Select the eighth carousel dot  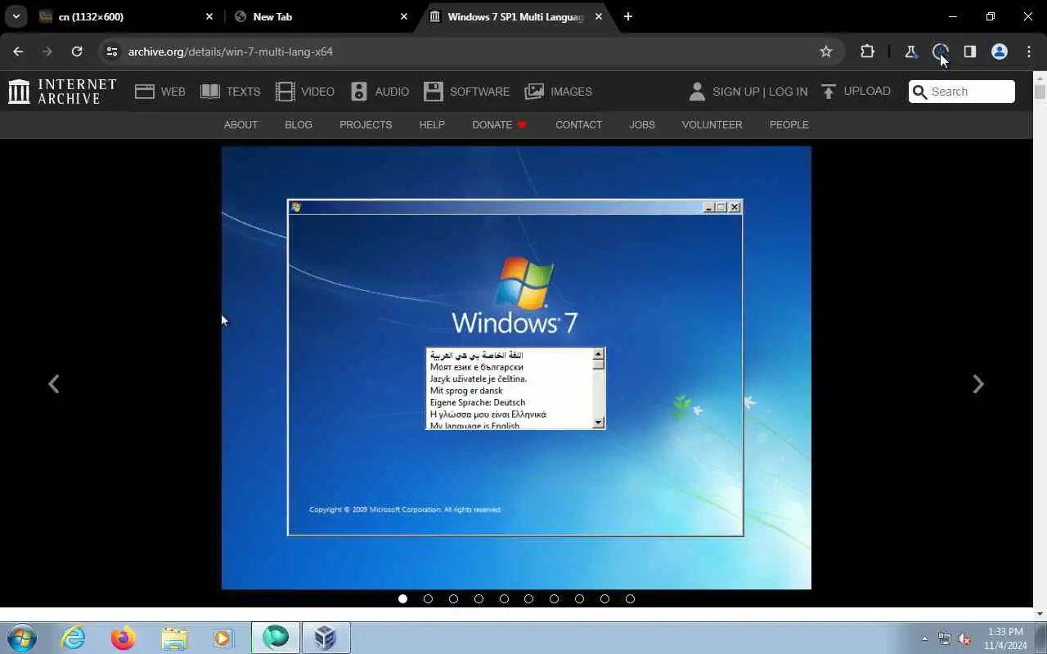tap(579, 598)
